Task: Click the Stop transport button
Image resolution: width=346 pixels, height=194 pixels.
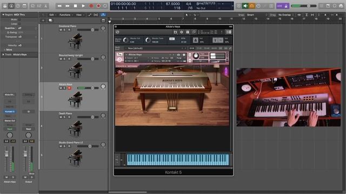Action: [75, 6]
